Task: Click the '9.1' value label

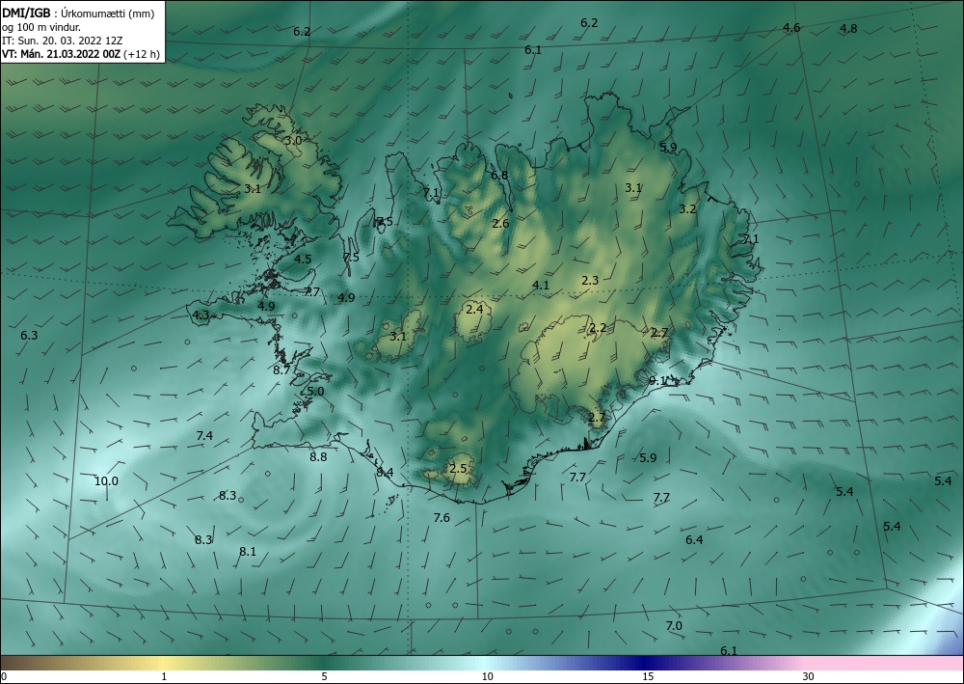Action: pos(657,381)
